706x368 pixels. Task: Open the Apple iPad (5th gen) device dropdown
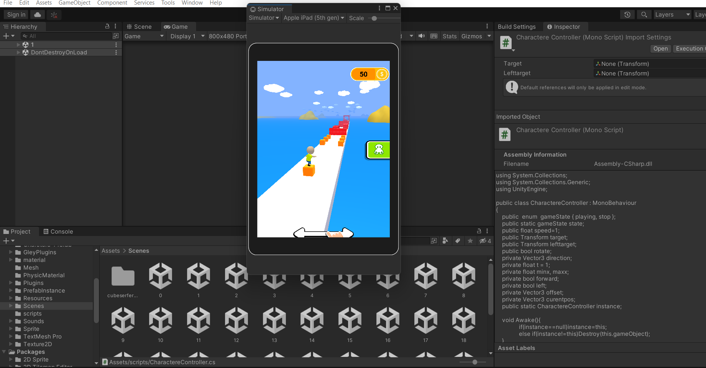coord(314,18)
